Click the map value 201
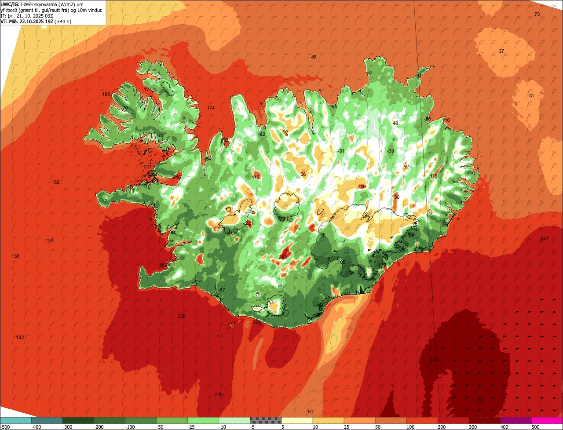 (x=148, y=167)
